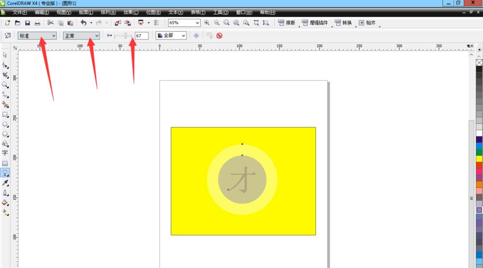Screen dimensions: 483x268
Task: Open the 排列 menu
Action: click(108, 13)
